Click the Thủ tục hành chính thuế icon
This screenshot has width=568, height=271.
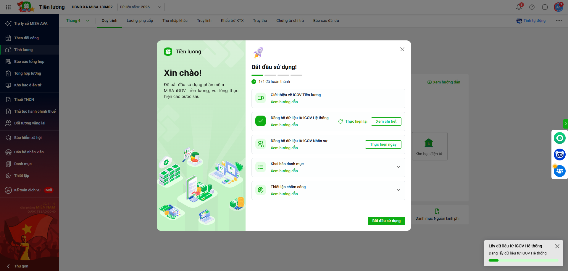(8, 111)
